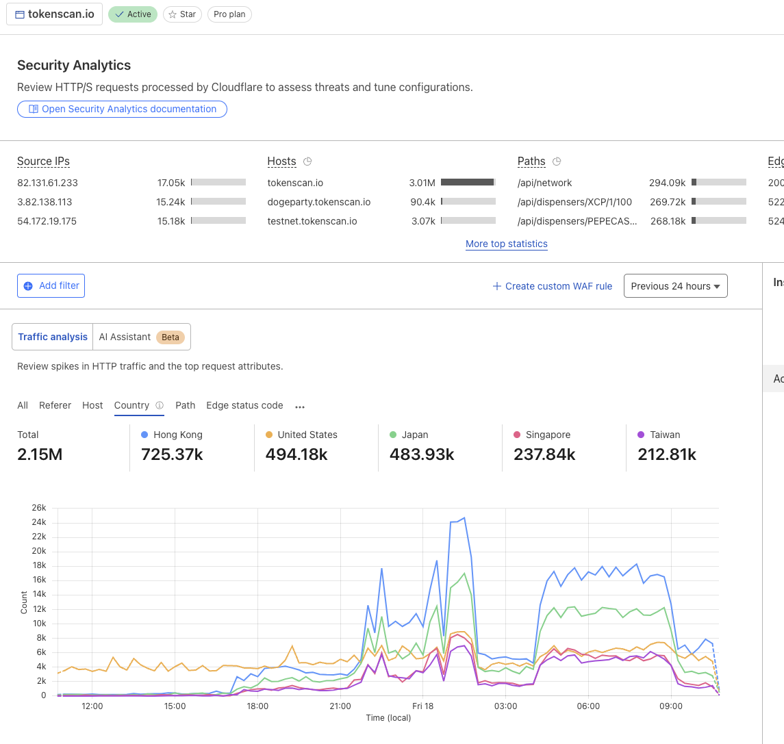
Task: Open More top statistics link
Action: 507,244
